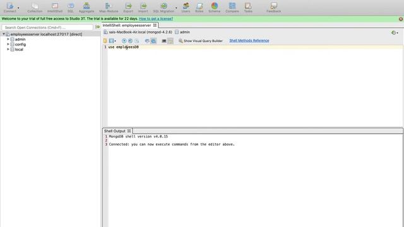This screenshot has height=227, width=404.
Task: Expand the config database node
Action: pos(8,44)
